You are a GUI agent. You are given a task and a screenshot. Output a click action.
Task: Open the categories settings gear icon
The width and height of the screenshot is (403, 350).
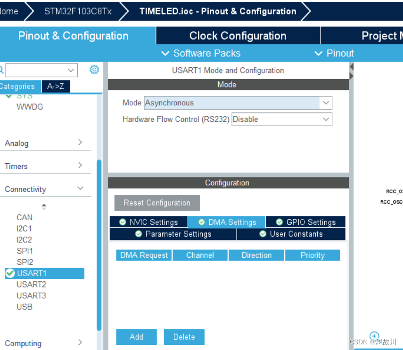pyautogui.click(x=94, y=70)
